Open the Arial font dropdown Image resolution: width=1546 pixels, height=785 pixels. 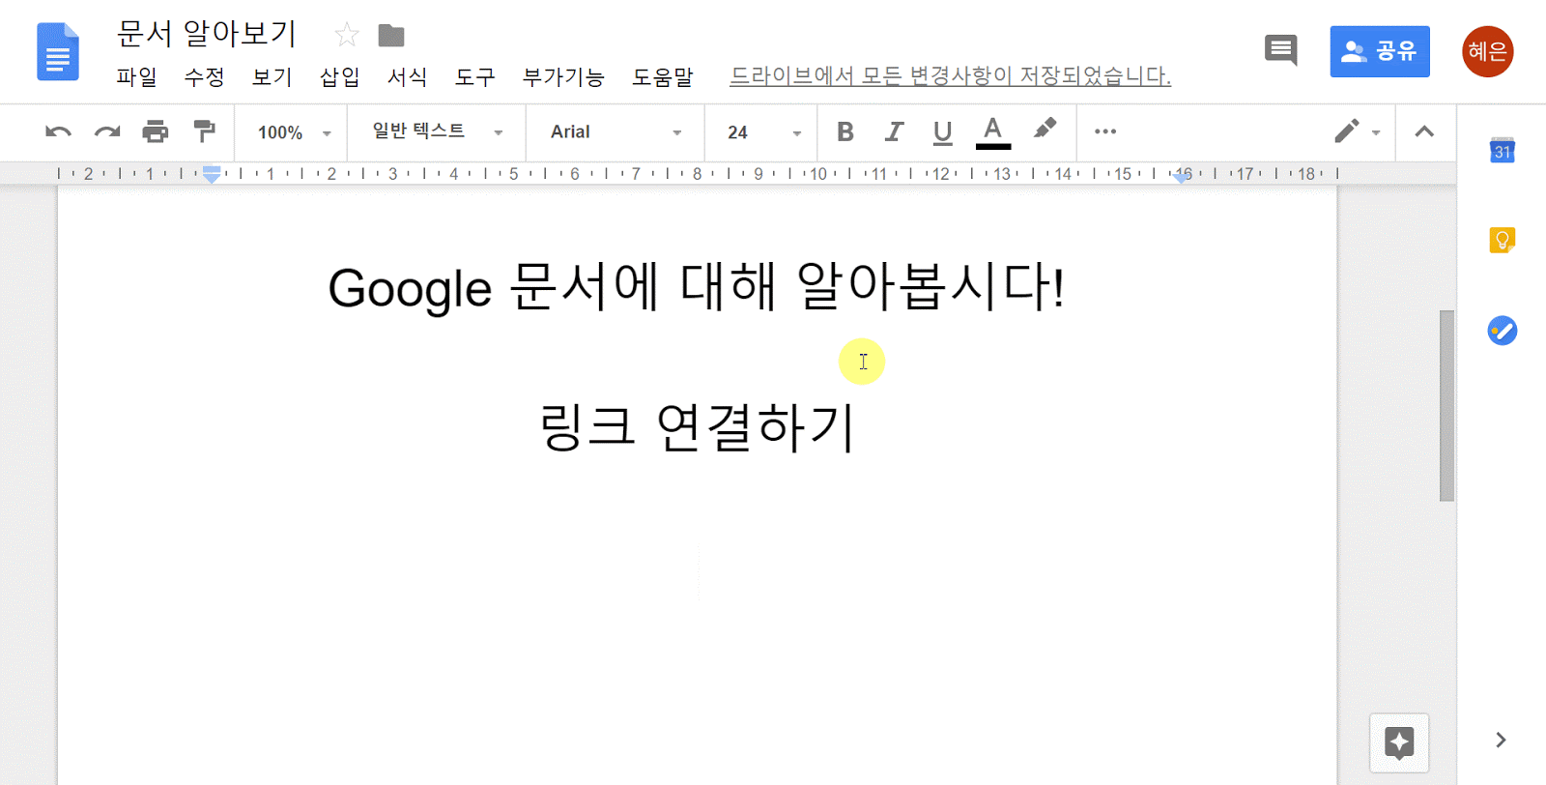616,131
